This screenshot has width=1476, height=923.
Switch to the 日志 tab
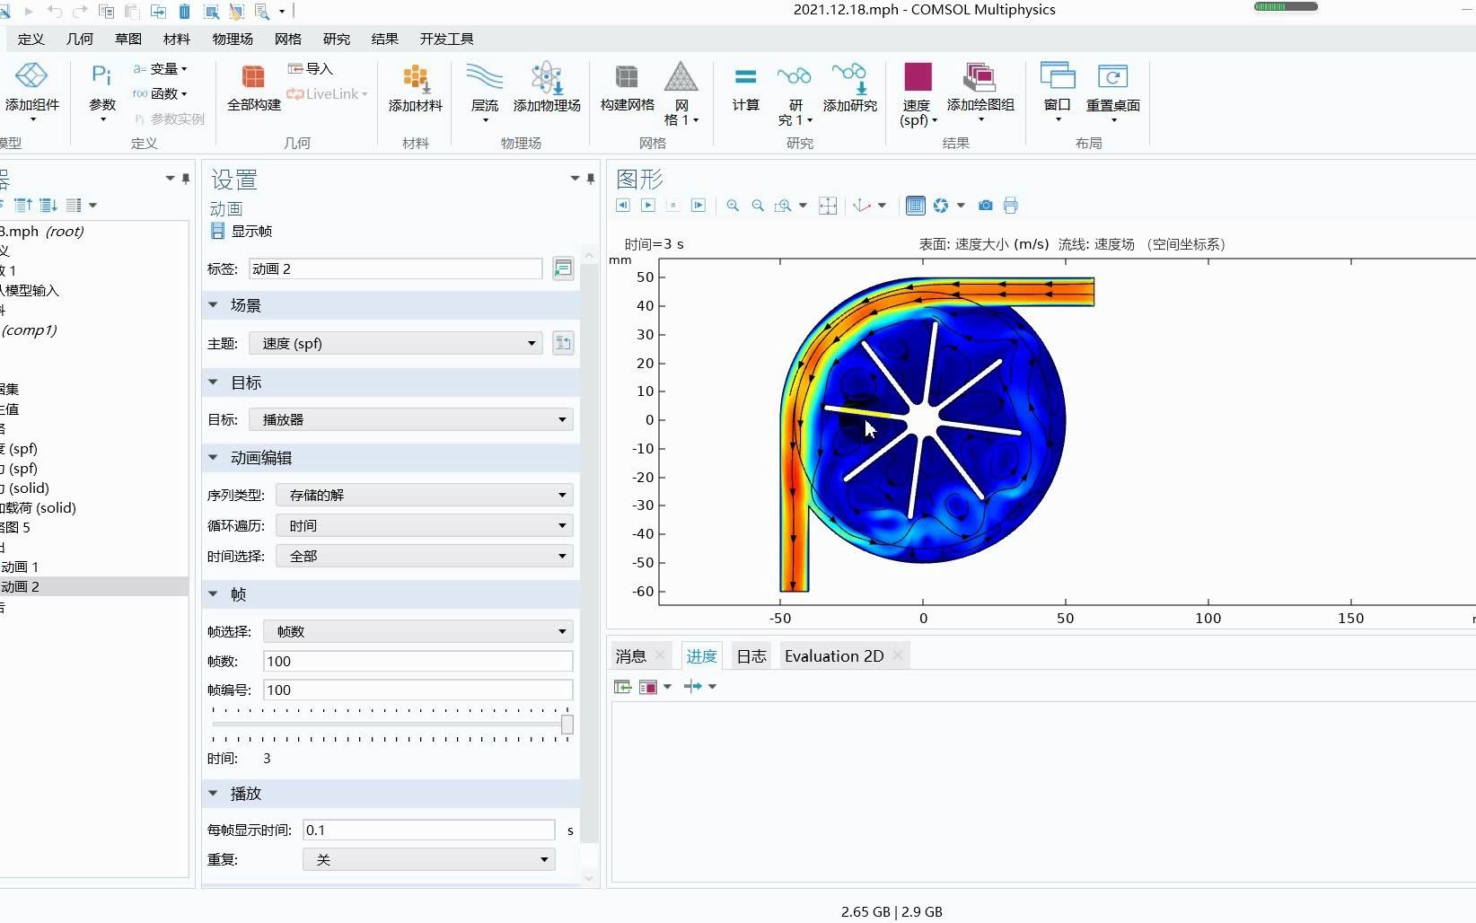(x=751, y=655)
